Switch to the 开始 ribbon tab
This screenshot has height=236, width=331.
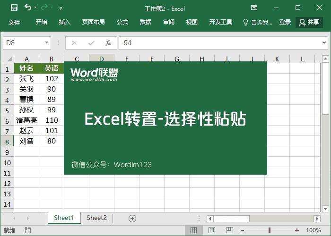[x=42, y=22]
